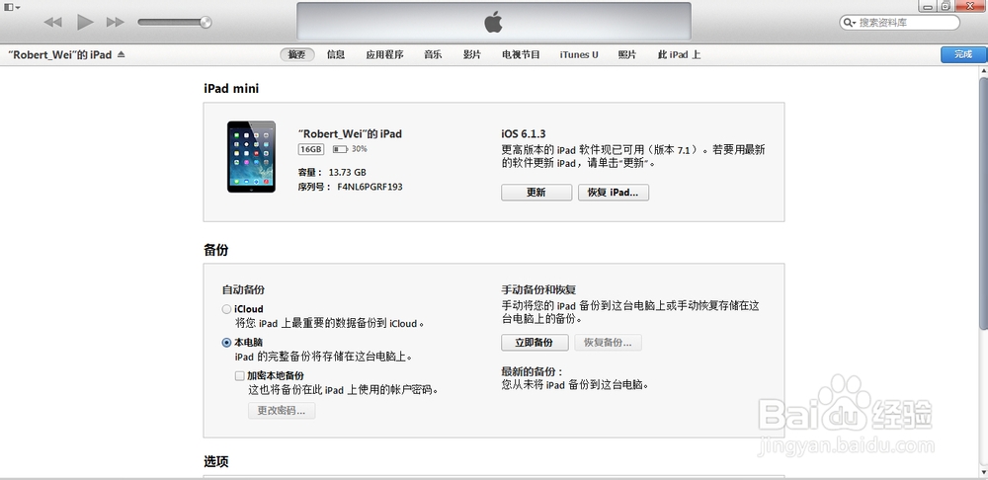
Task: Click the 更改密码... button
Action: click(x=281, y=411)
